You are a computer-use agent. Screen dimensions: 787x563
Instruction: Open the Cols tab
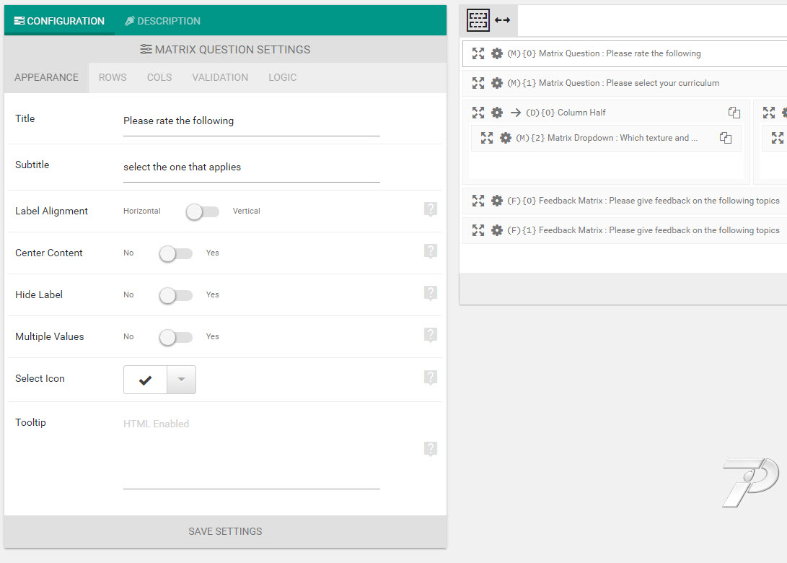(x=159, y=78)
